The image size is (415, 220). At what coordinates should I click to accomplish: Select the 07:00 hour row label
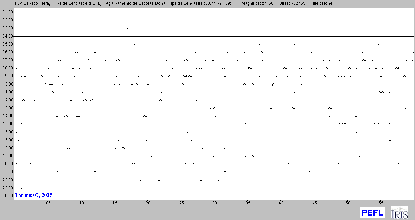coord(7,60)
